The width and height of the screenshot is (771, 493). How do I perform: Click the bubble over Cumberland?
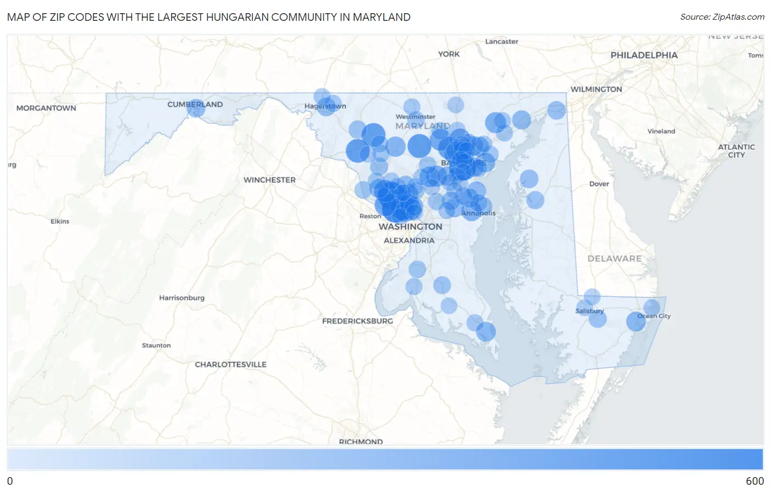point(196,108)
